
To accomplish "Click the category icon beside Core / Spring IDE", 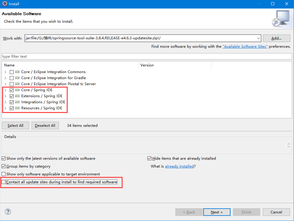I will tap(17, 90).
